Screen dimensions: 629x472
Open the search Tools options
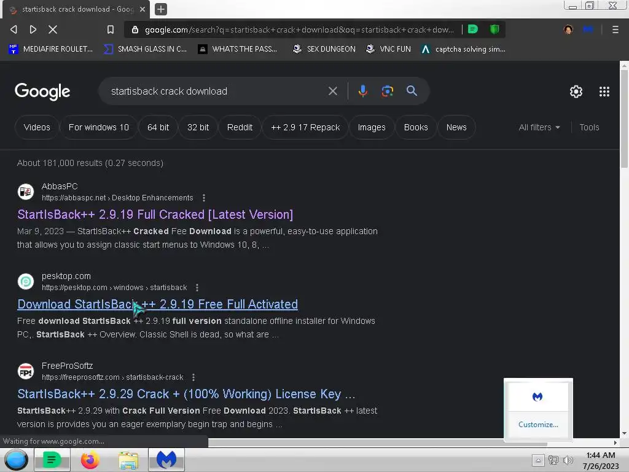coord(589,127)
